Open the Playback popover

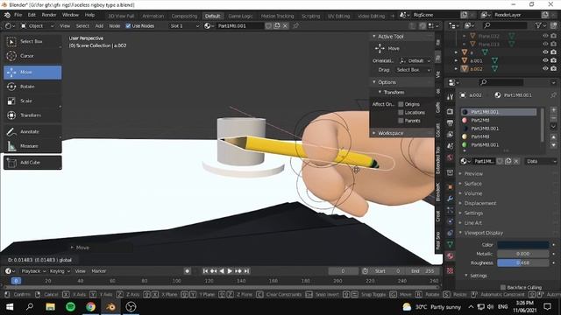[x=33, y=271]
